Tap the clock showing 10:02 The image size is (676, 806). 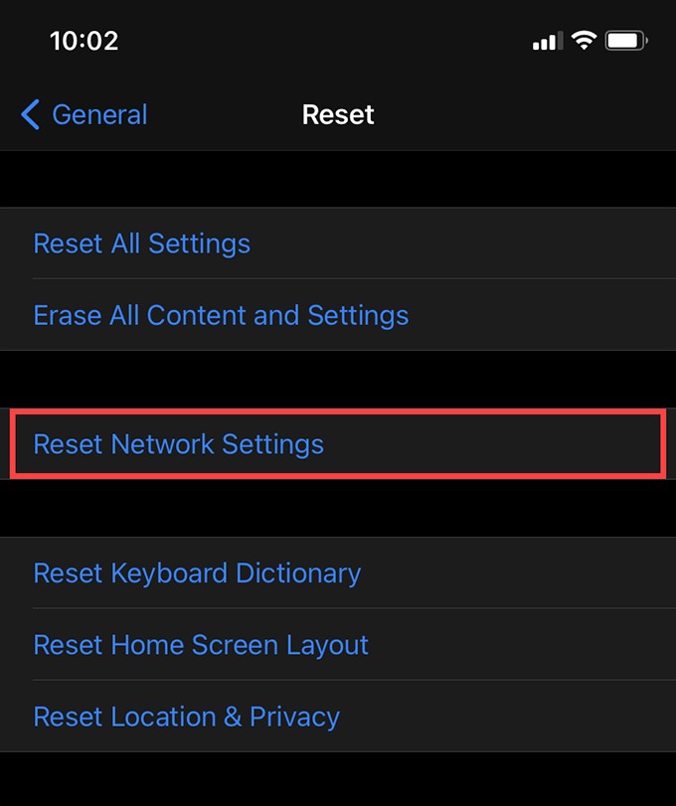[84, 41]
